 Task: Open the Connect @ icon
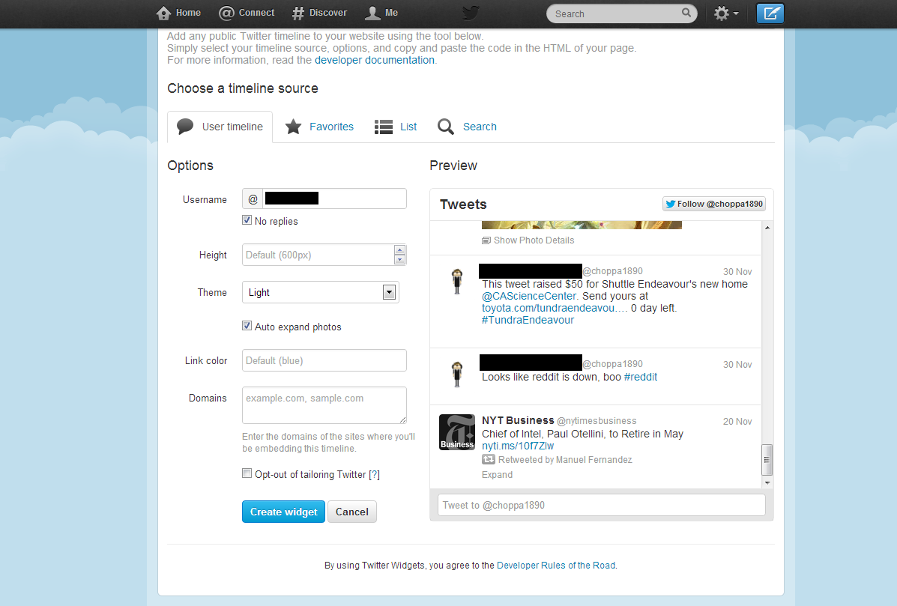(226, 13)
